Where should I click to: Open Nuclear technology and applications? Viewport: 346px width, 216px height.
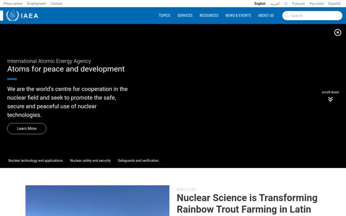click(36, 160)
